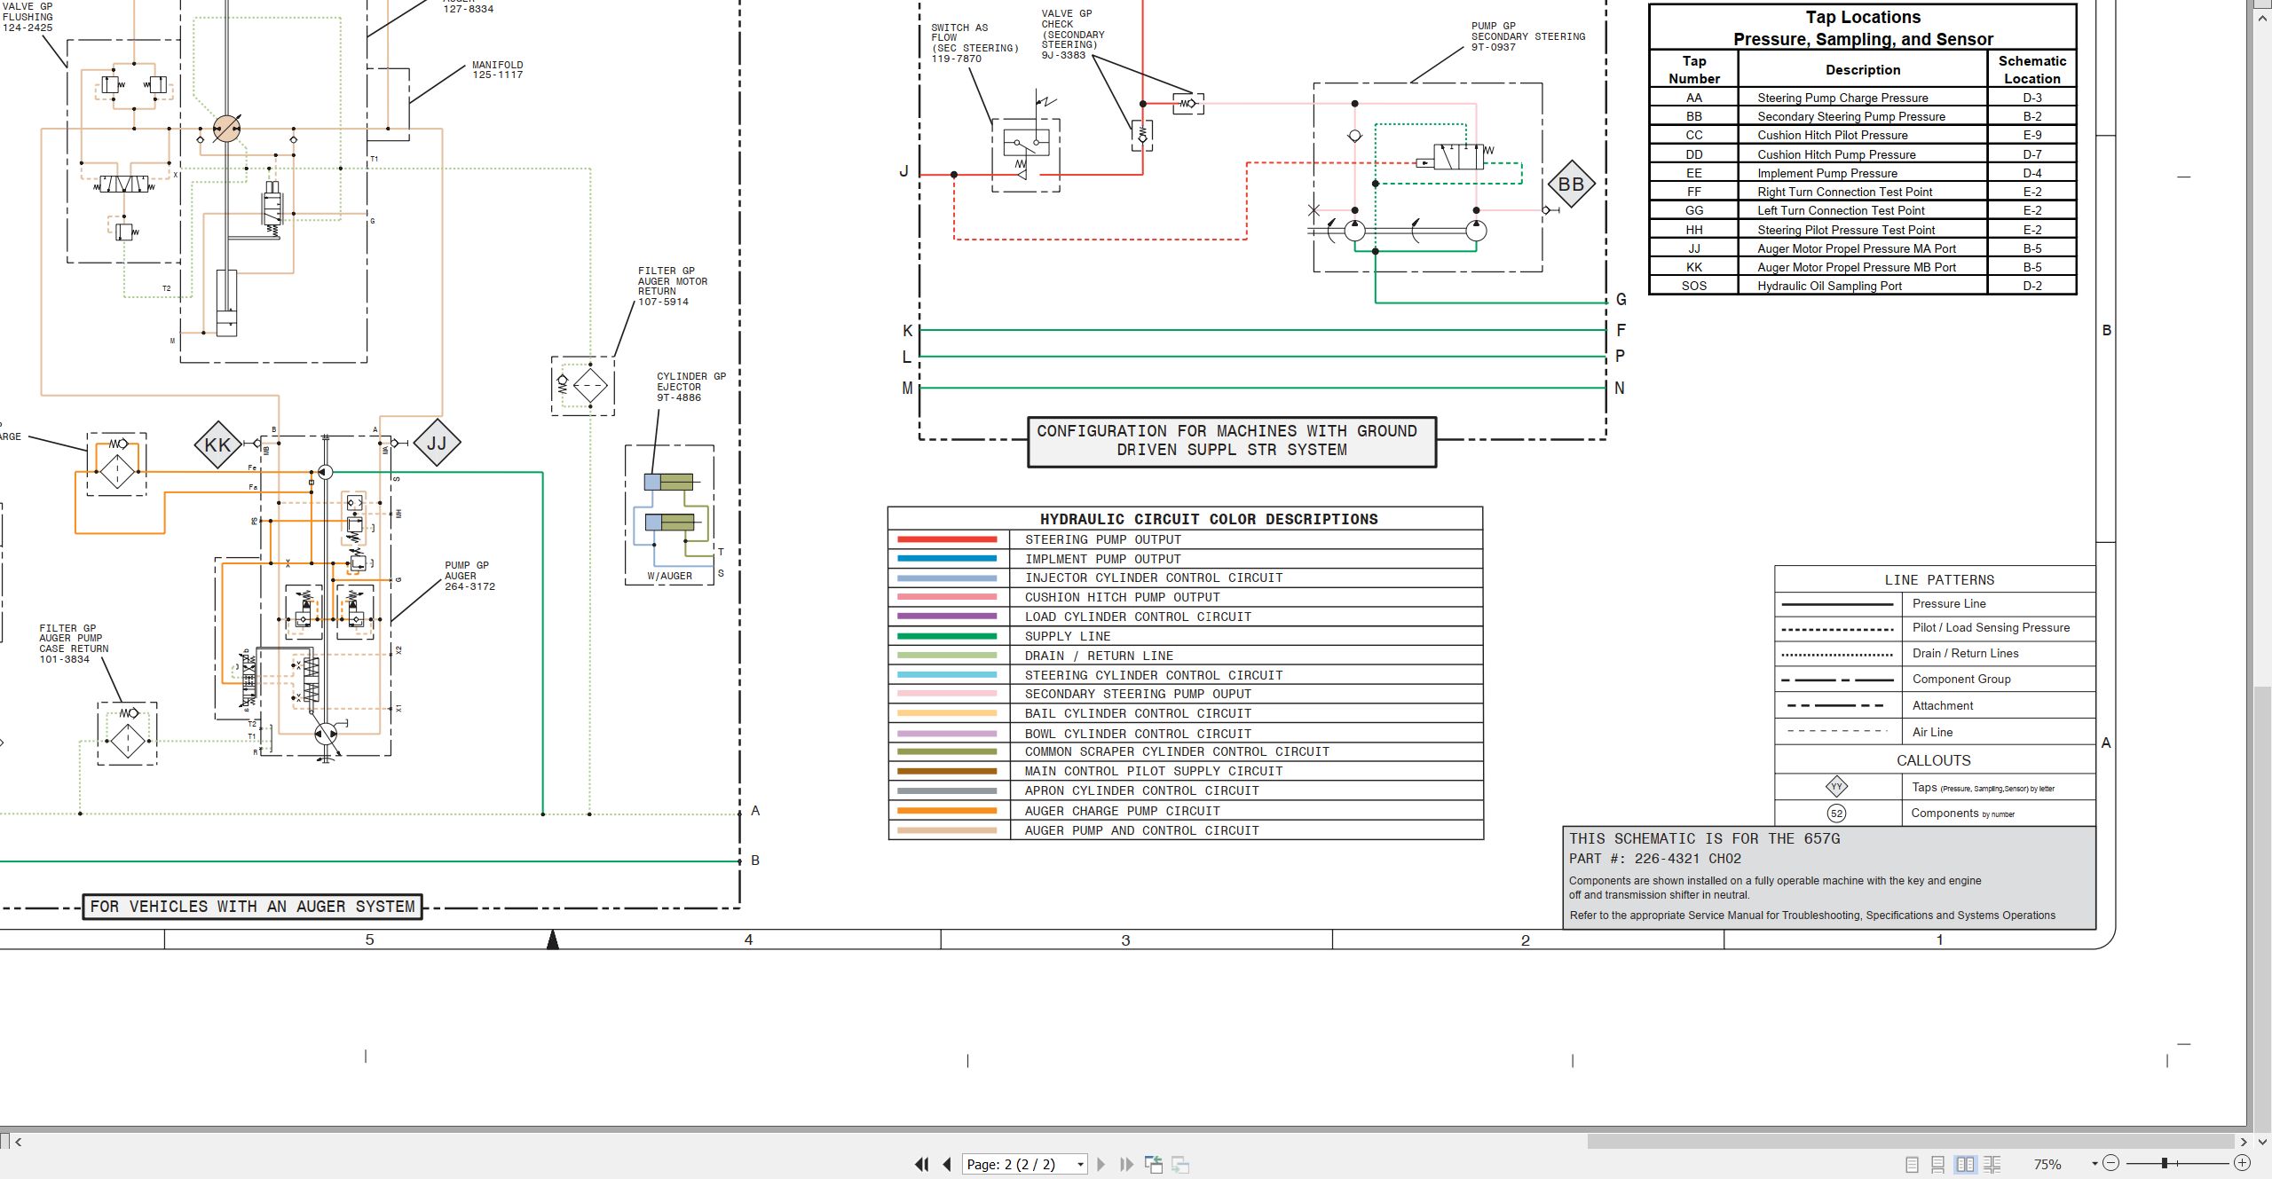
Task: Click the zoom slider handle
Action: pos(2165,1163)
